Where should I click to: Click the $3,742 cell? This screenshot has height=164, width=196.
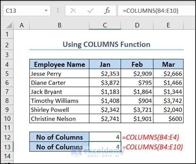click(168, 101)
